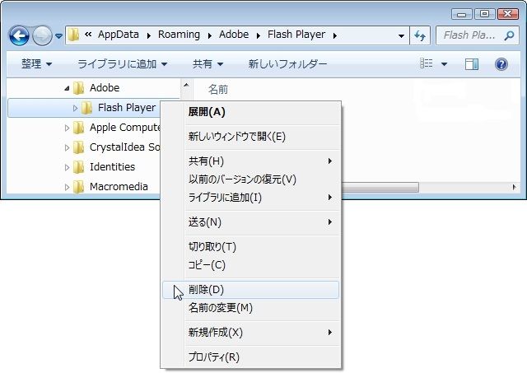Expand the Flash Player tree node
Viewport: 527px width, 373px height.
(x=75, y=108)
